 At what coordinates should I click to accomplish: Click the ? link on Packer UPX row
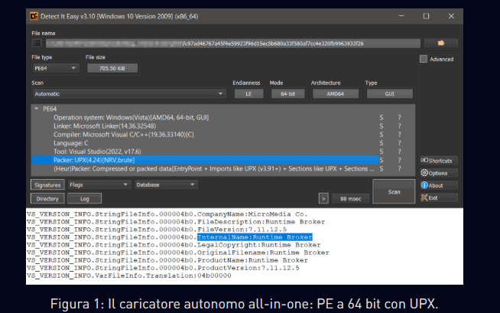click(399, 160)
